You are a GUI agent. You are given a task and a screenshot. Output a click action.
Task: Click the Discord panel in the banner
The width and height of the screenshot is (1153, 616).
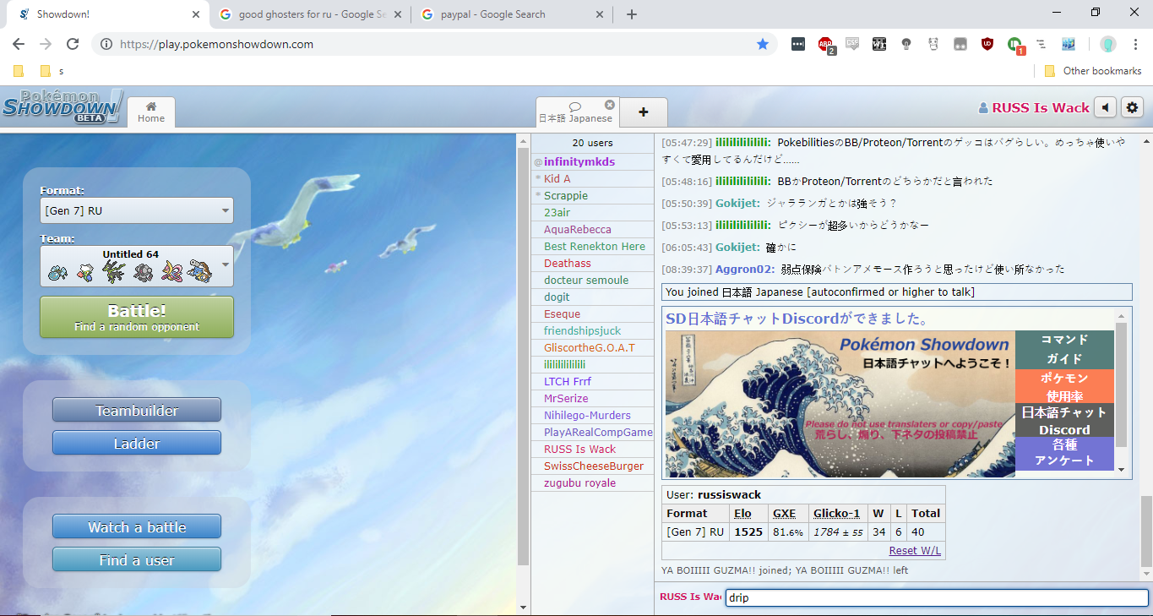(x=1064, y=421)
